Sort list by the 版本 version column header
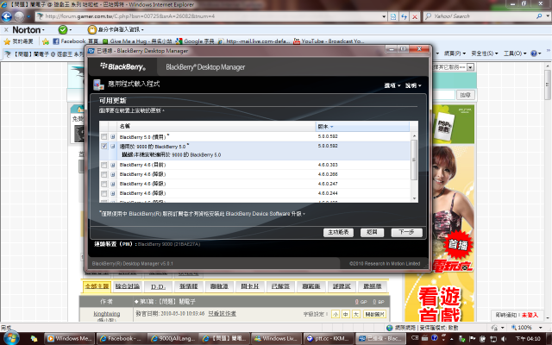Screen dimensions: 552x345 pyautogui.click(x=362, y=127)
